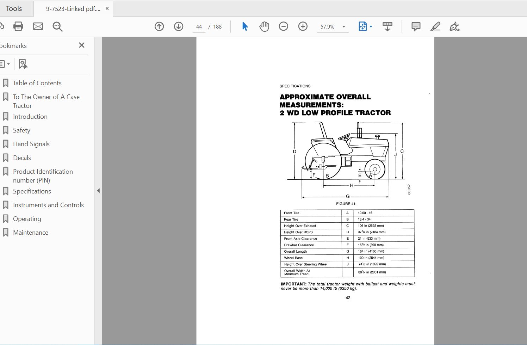Viewport: 527px width, 345px height.
Task: Open the Table of Contents bookmark
Action: pos(37,83)
